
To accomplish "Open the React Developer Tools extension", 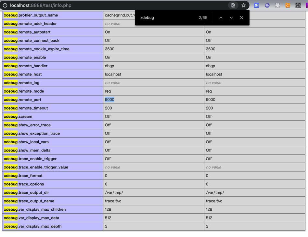I will click(x=277, y=5).
